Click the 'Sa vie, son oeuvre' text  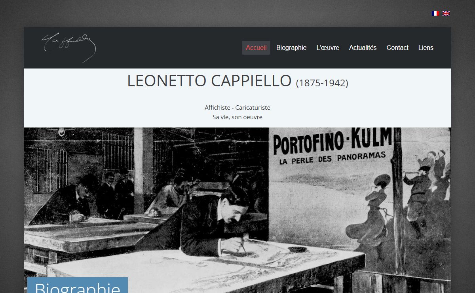pos(237,117)
